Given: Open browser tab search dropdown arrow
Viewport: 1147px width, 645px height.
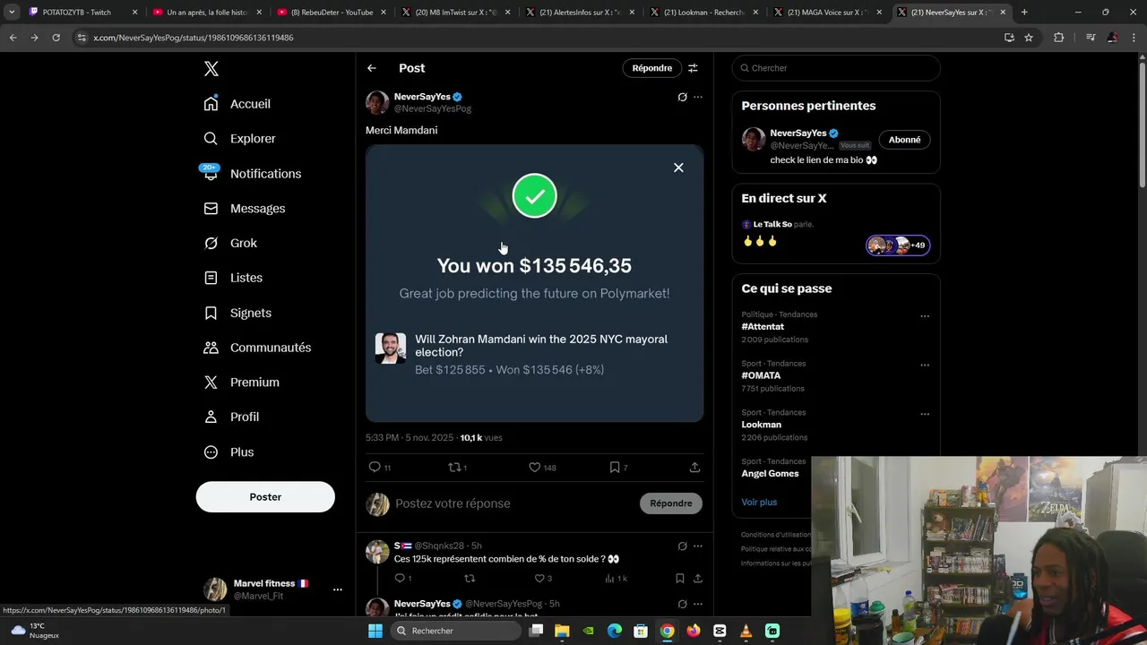Looking at the screenshot, I should coord(12,13).
